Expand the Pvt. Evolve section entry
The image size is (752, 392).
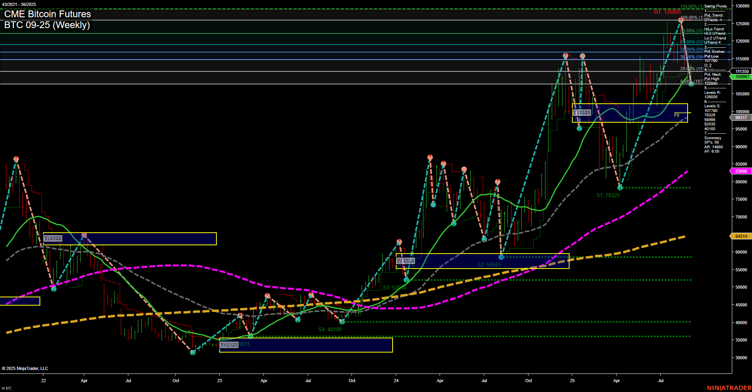point(715,51)
